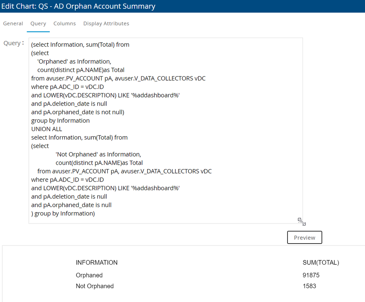Screen dimensions: 365x302
Task: Click the INFORMATION column header
Action: pyautogui.click(x=96, y=263)
